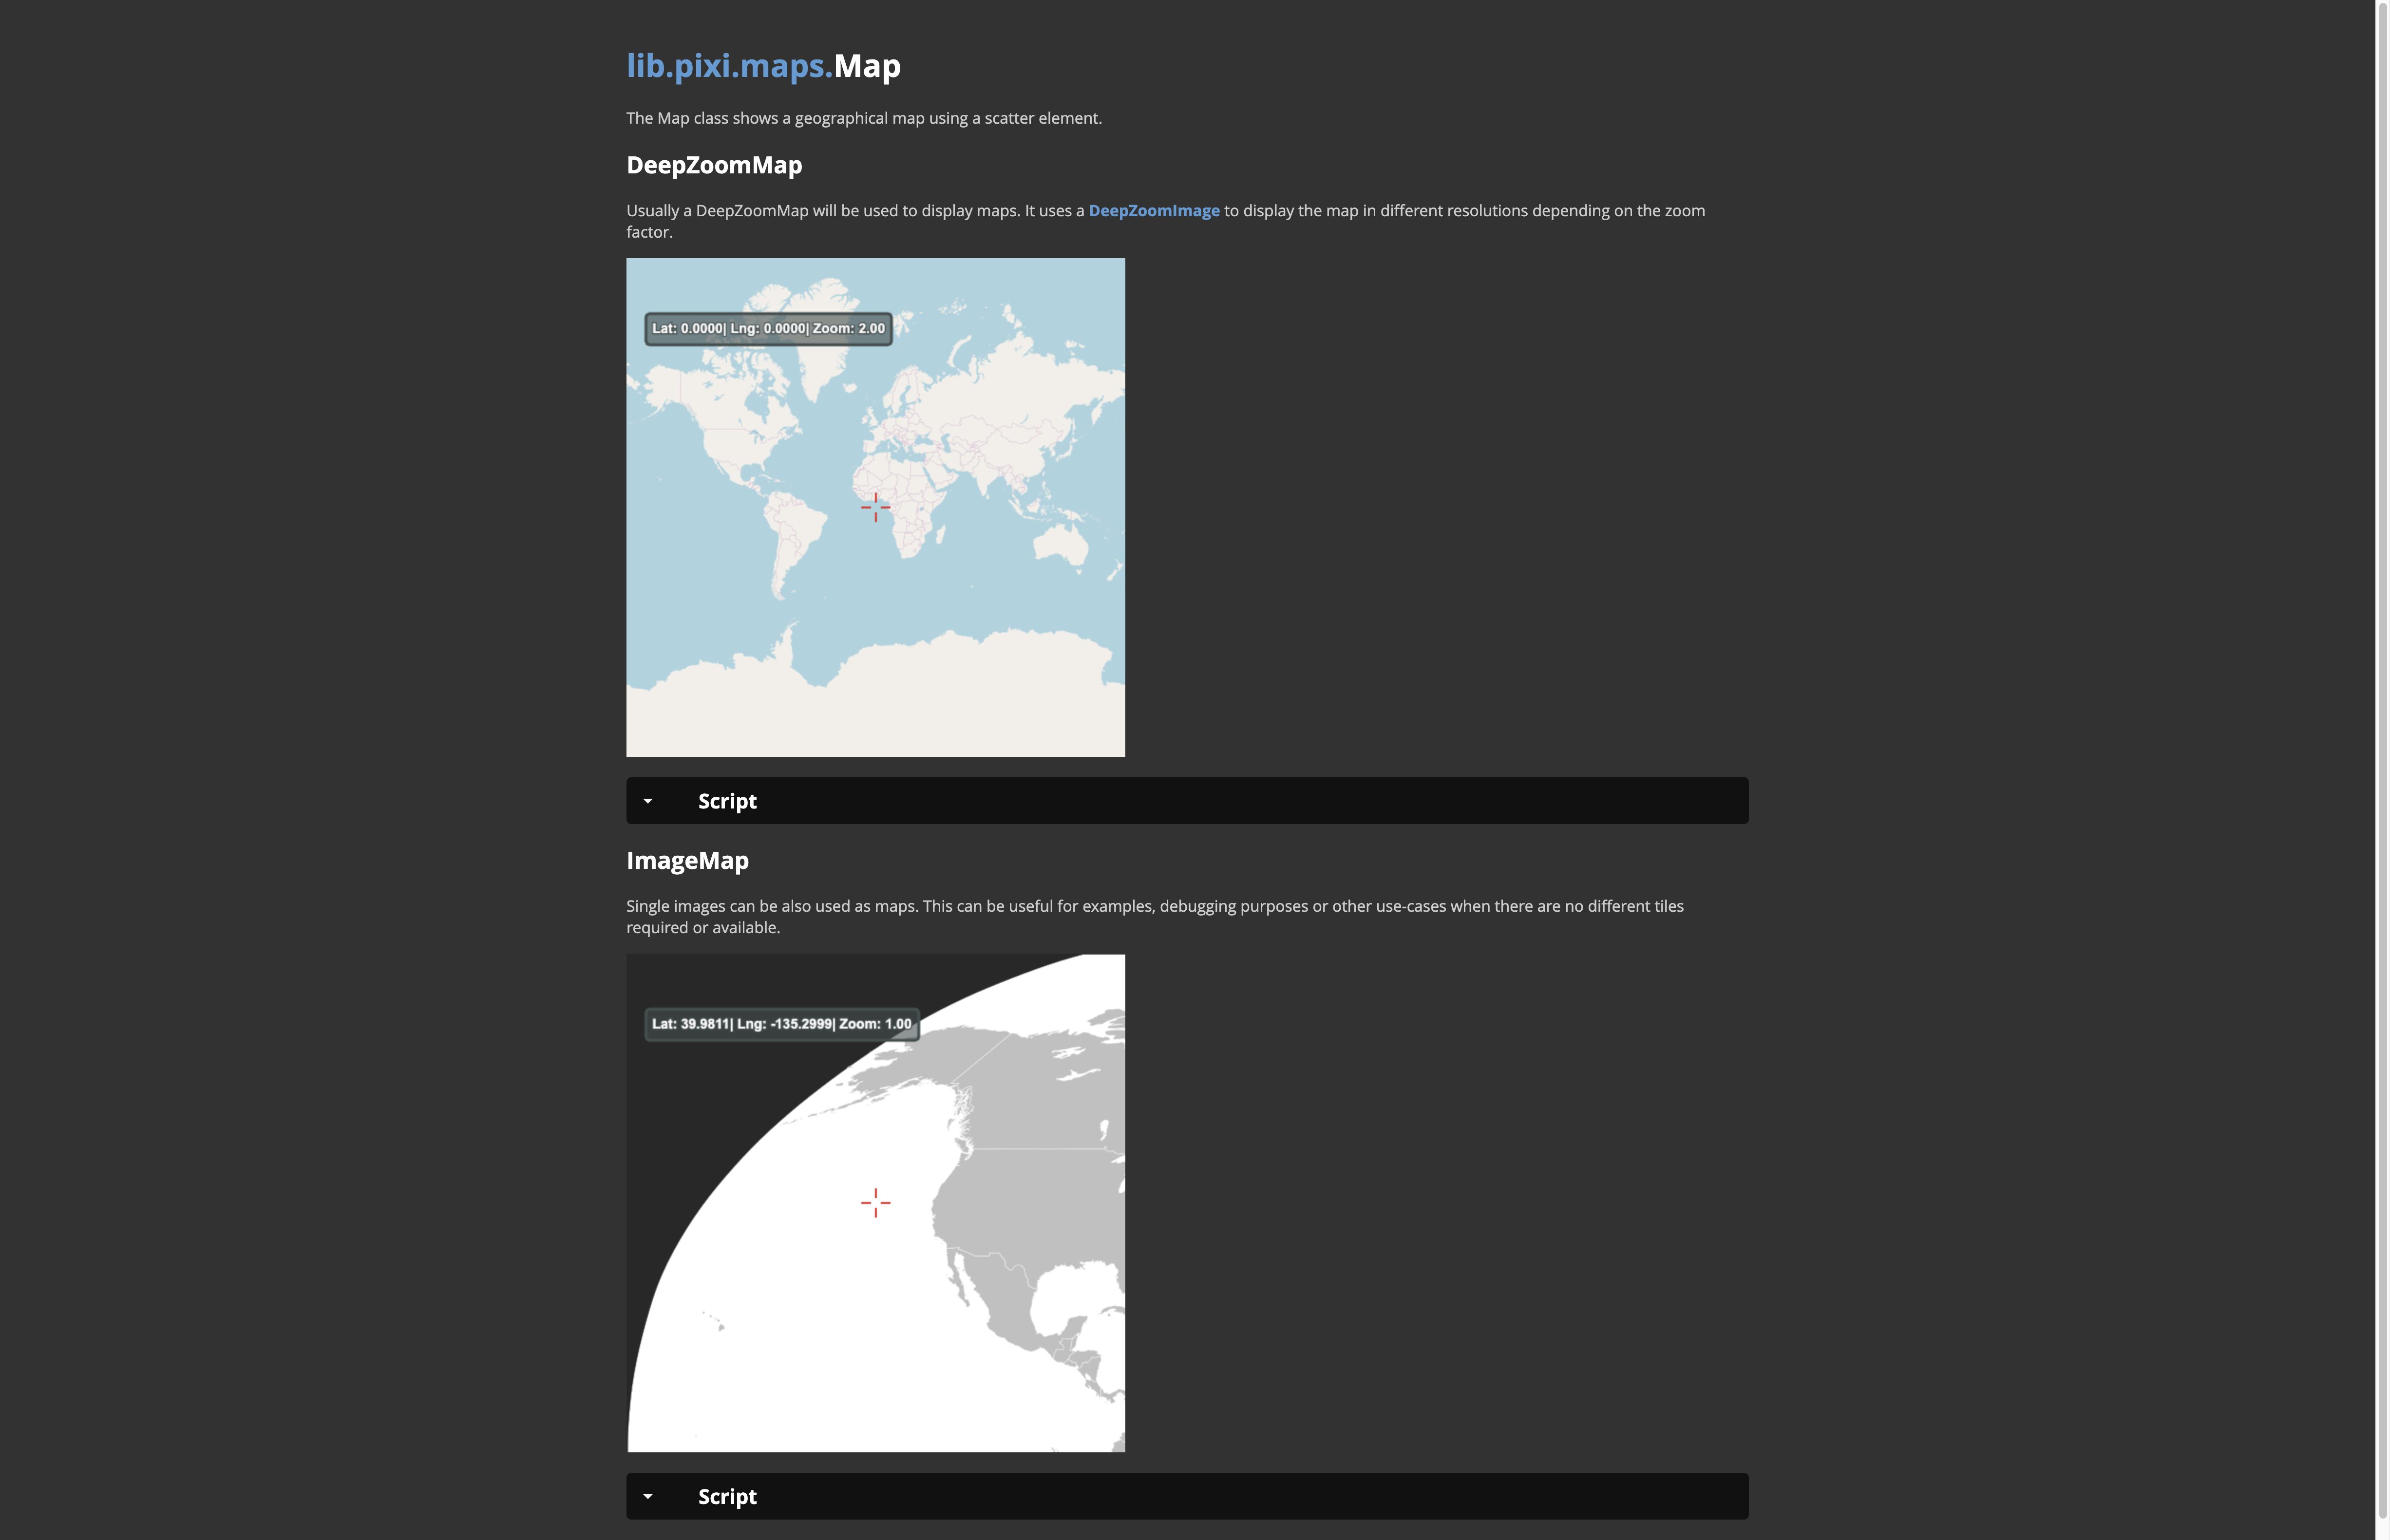2390x1540 pixels.
Task: Expand the Script arrow below ImageMap
Action: pos(648,1497)
